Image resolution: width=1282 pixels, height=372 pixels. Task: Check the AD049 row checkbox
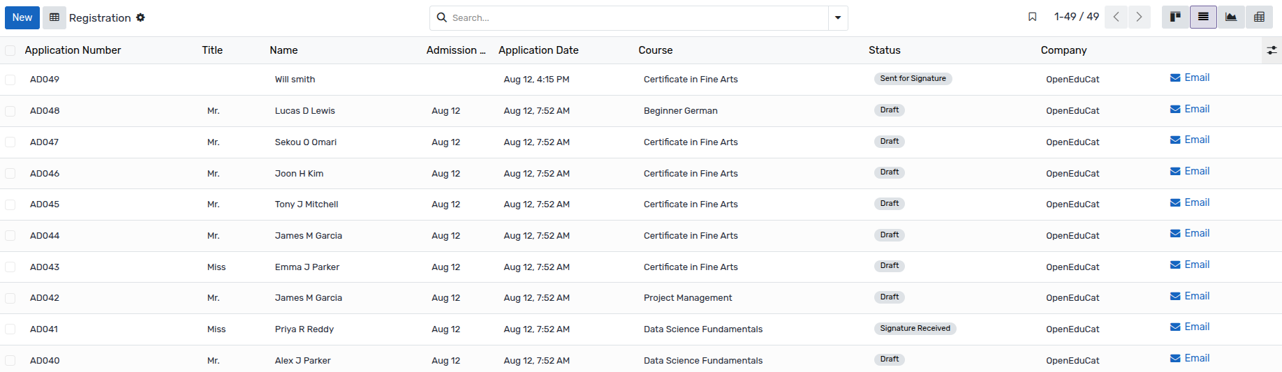click(x=10, y=80)
